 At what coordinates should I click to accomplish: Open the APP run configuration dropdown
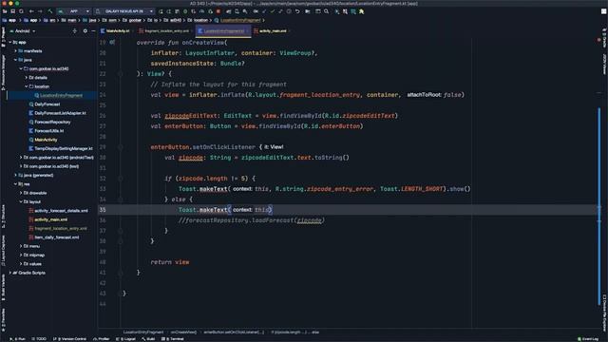pos(74,11)
